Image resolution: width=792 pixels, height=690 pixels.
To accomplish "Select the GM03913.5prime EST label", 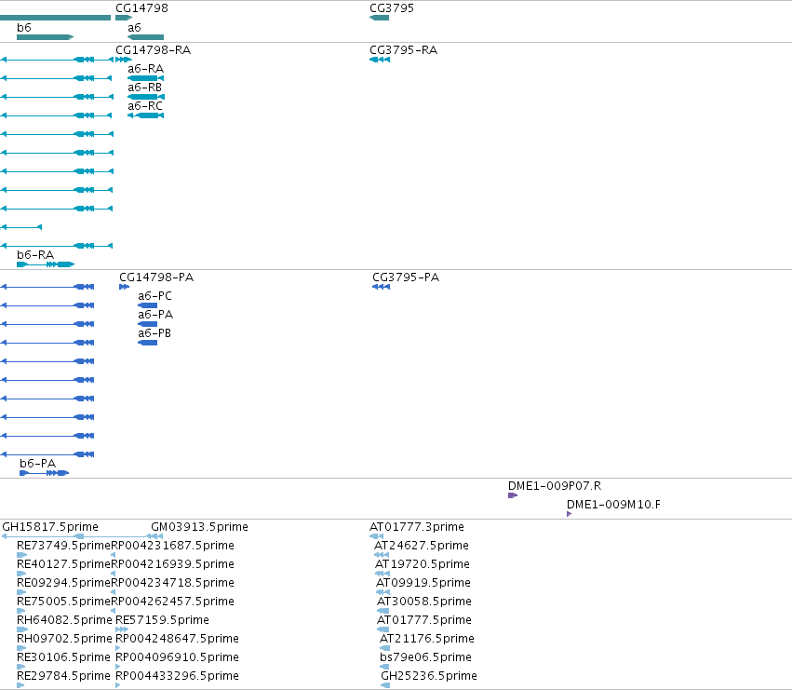I will click(199, 527).
